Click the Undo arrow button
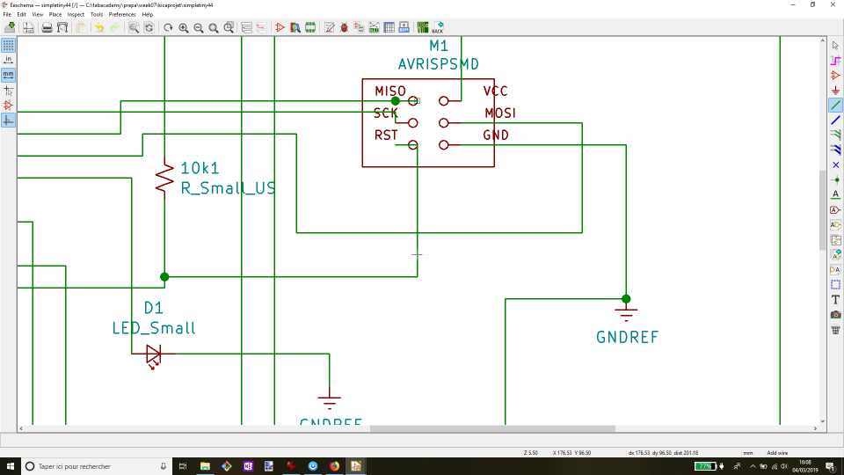The image size is (844, 475). (x=99, y=27)
